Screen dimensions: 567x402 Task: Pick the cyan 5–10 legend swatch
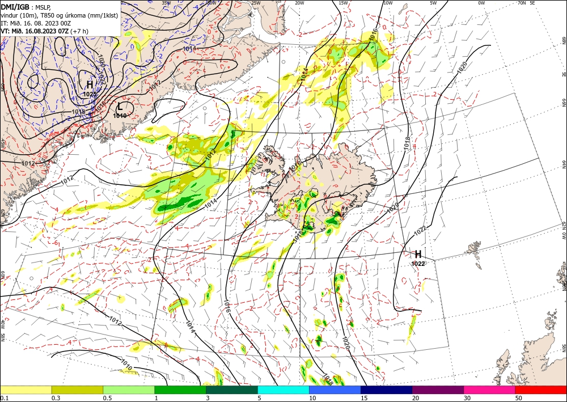[x=283, y=390]
